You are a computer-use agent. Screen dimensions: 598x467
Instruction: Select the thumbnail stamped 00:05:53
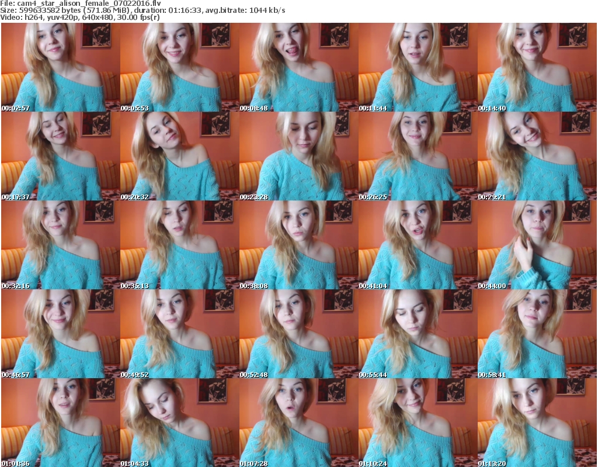coord(180,67)
